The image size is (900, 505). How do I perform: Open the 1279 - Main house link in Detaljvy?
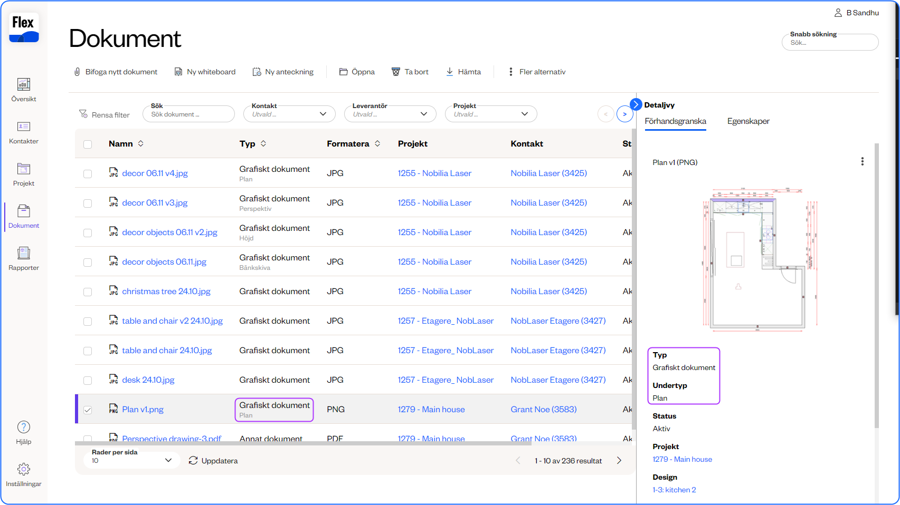pos(682,459)
